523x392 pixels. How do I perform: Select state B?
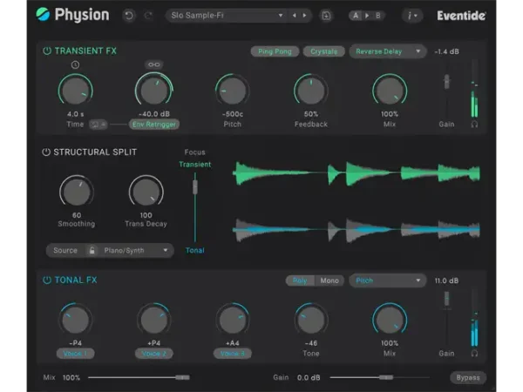coord(378,16)
